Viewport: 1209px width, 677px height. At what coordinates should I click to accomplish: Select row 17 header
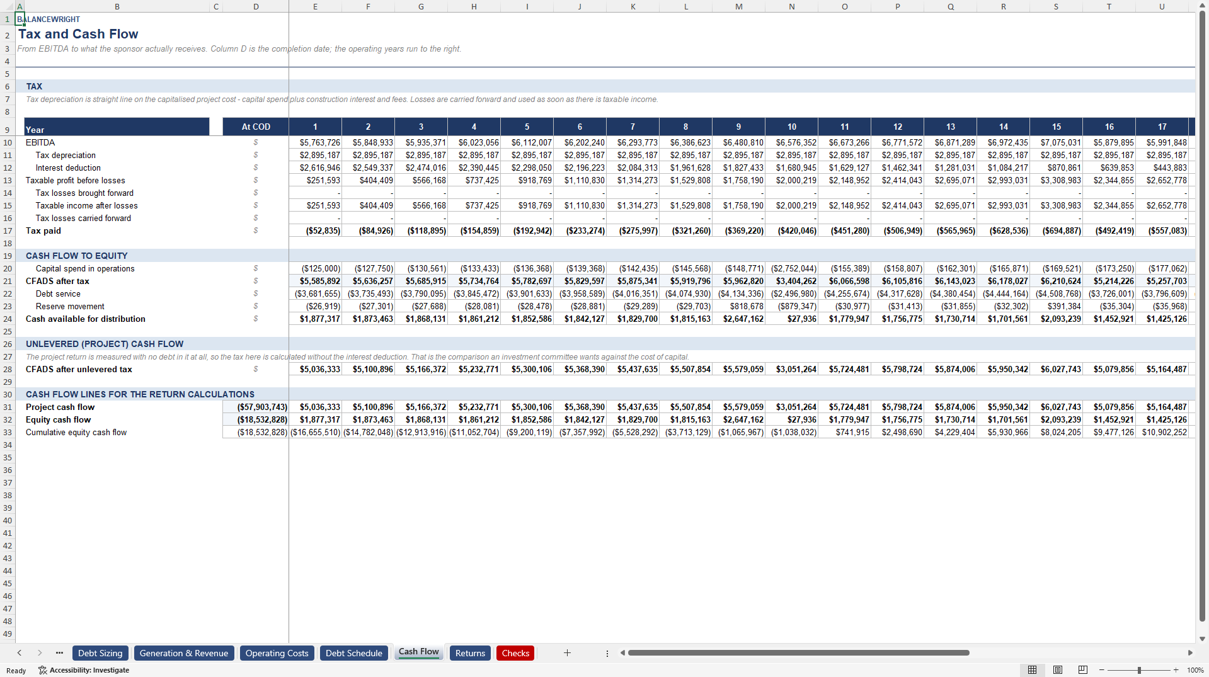tap(8, 230)
